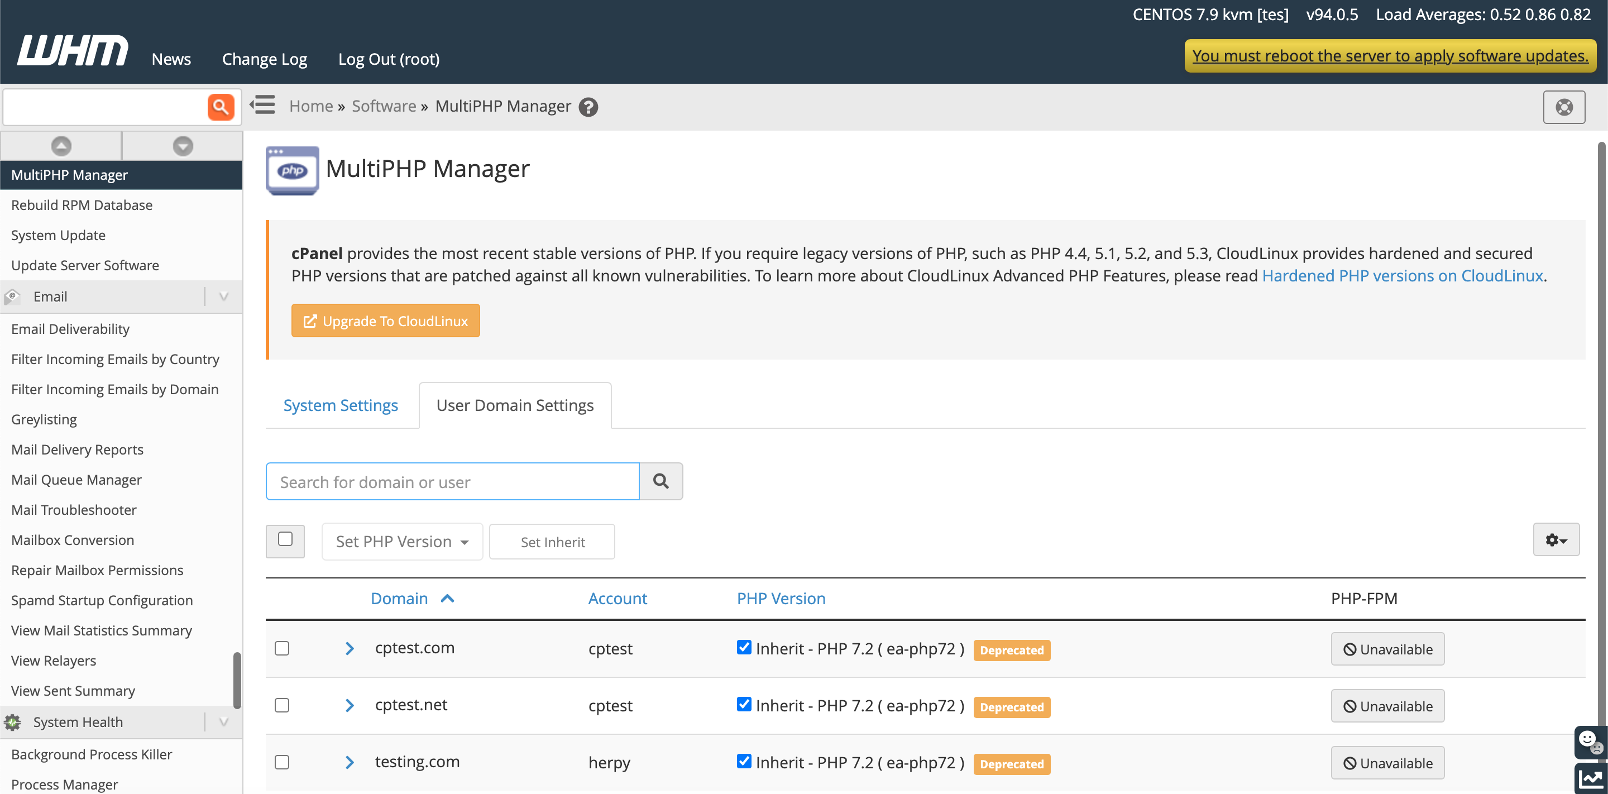Expand the cptest.net row chevron
1608x794 pixels.
click(x=350, y=705)
